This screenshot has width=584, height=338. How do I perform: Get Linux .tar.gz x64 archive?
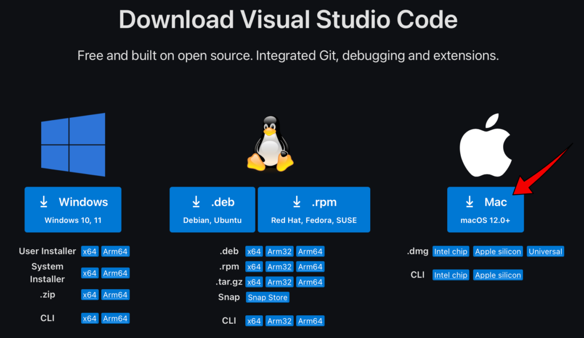point(254,282)
